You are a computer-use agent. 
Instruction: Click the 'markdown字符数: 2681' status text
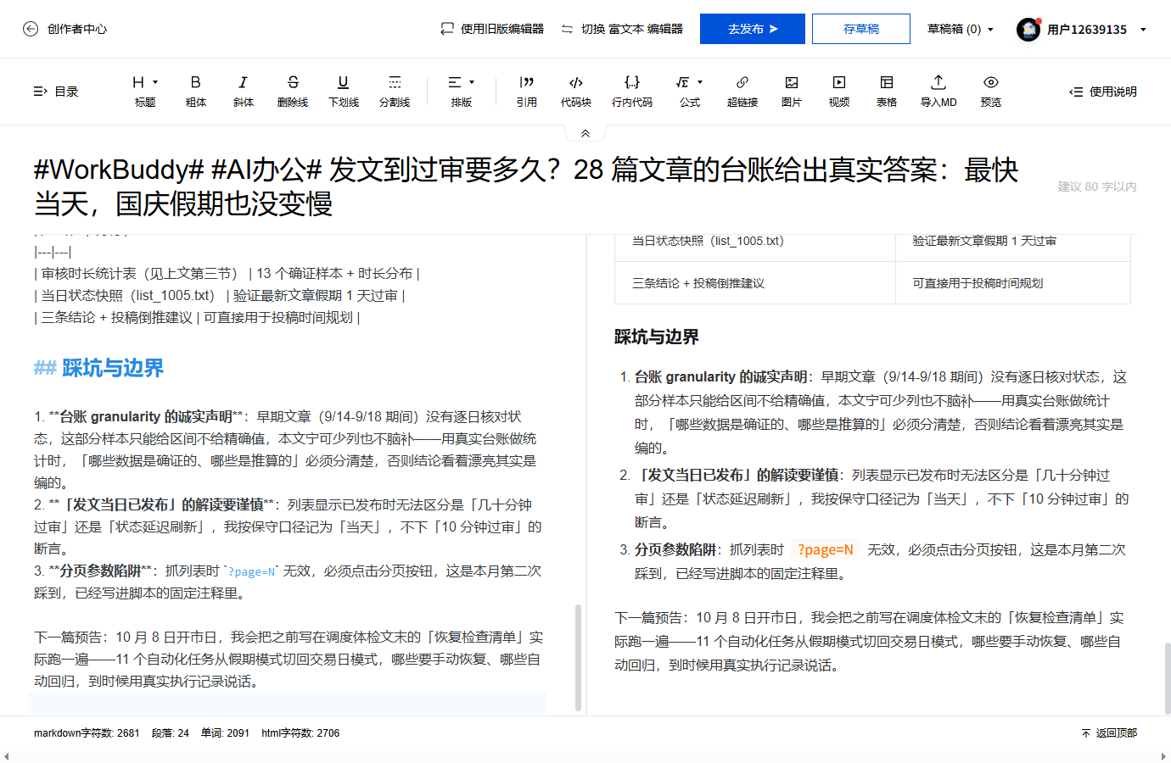pos(87,733)
